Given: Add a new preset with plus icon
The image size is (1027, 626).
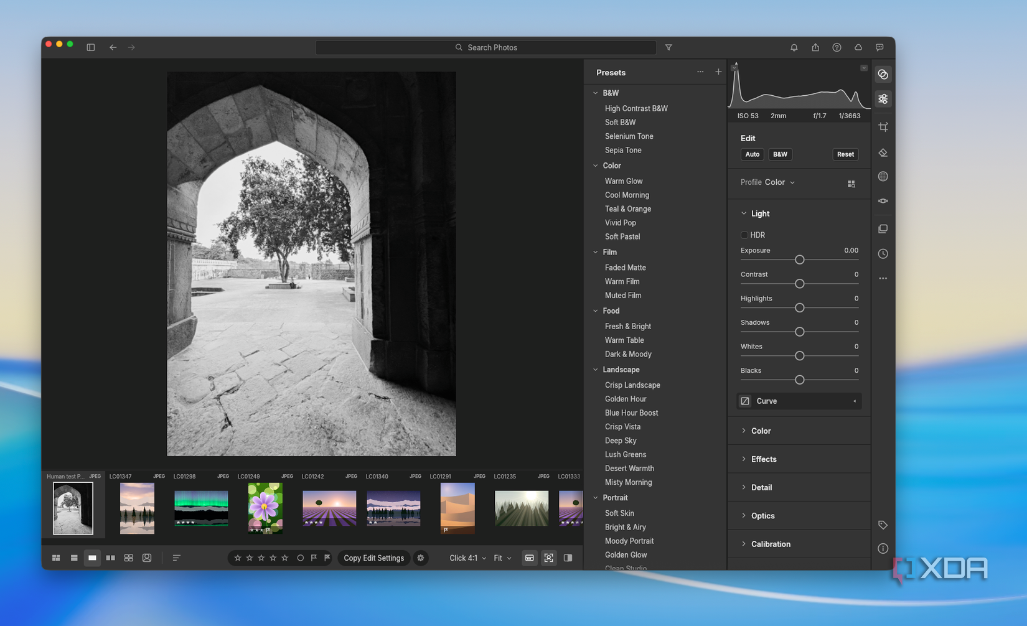Looking at the screenshot, I should (718, 72).
